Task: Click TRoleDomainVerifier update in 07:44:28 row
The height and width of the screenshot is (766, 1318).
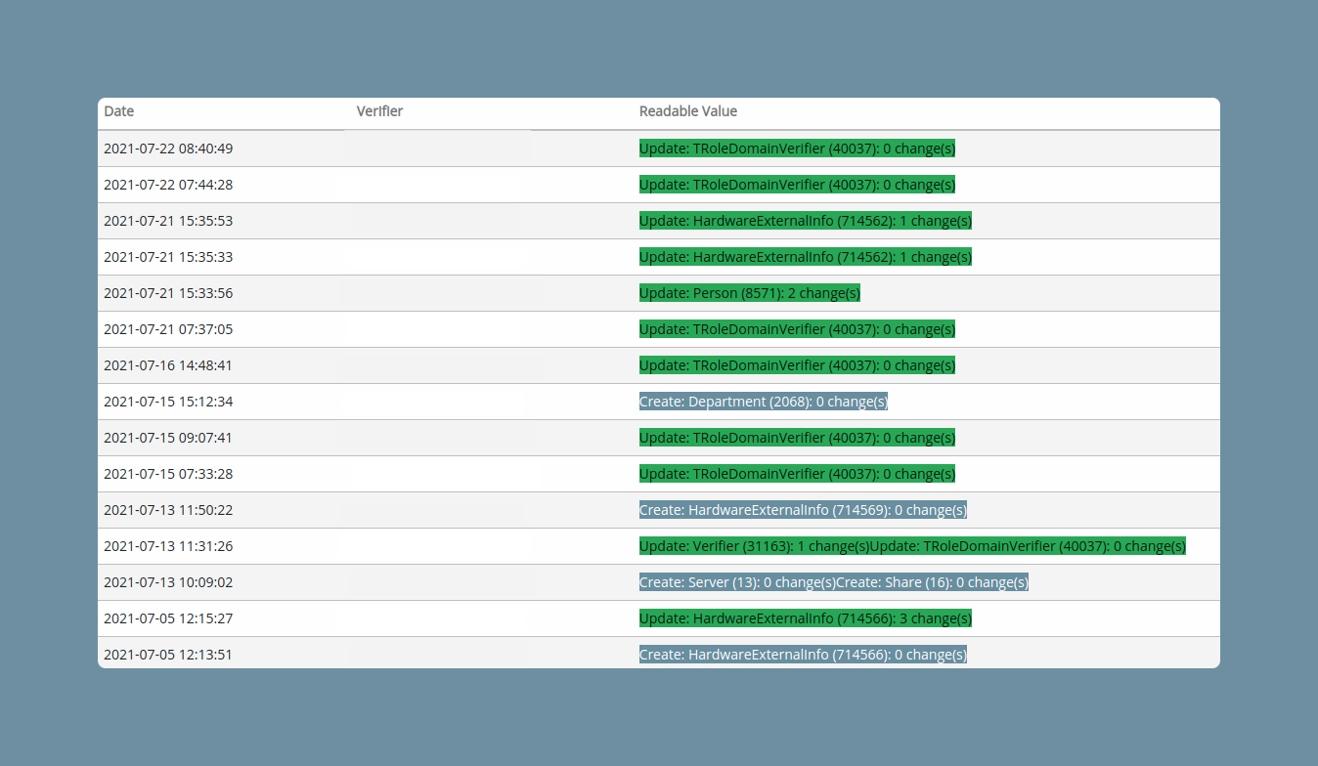Action: [x=797, y=185]
